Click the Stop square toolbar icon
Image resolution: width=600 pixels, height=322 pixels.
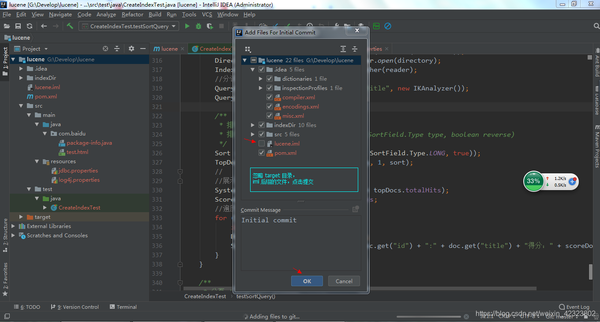[221, 26]
